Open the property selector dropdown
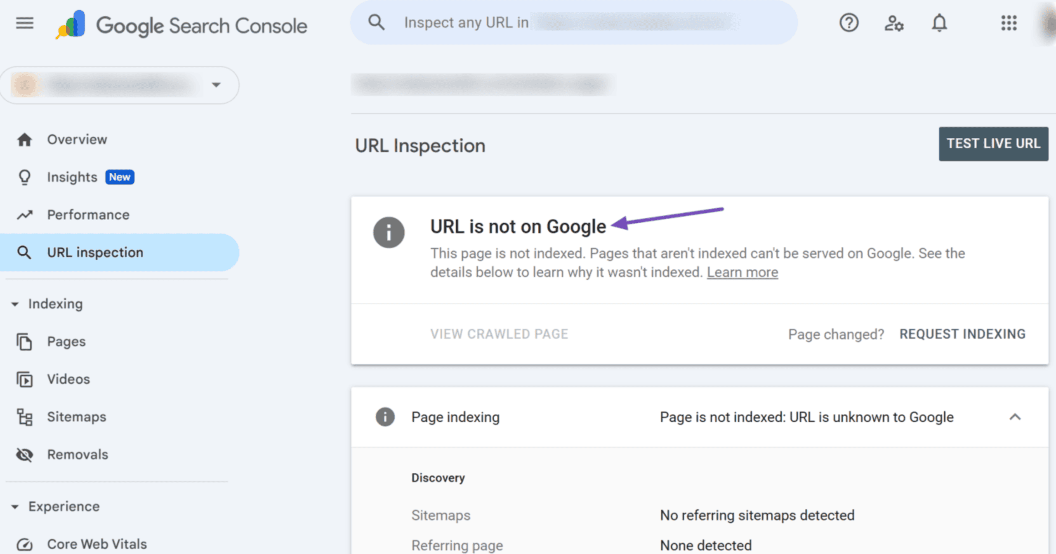The image size is (1056, 554). pos(120,85)
